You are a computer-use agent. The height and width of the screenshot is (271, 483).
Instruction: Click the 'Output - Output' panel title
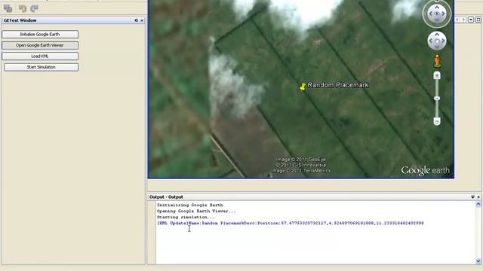coord(166,196)
